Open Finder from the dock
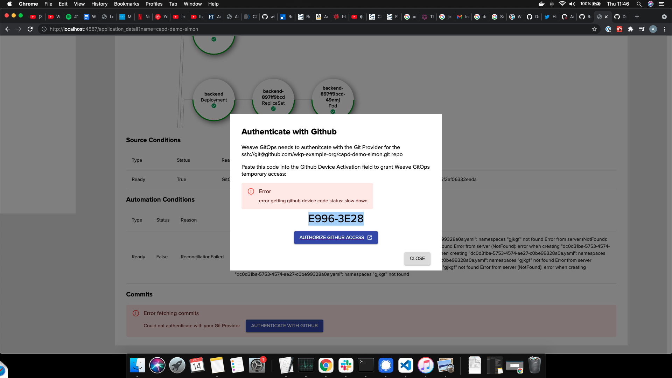 [x=137, y=365]
